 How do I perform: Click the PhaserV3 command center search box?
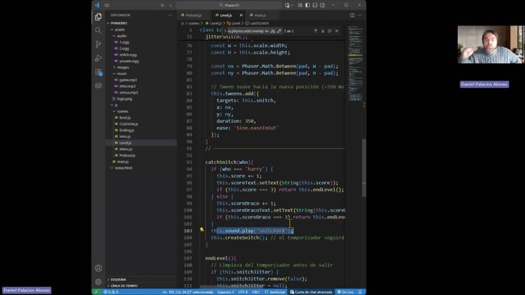click(x=229, y=5)
